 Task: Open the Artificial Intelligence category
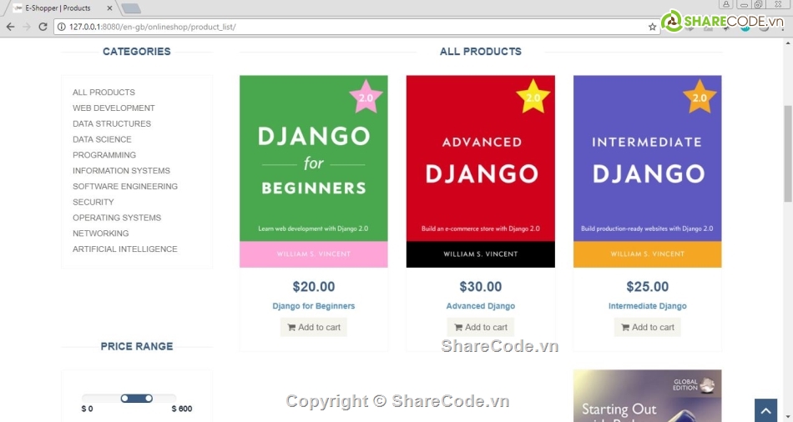tap(125, 249)
